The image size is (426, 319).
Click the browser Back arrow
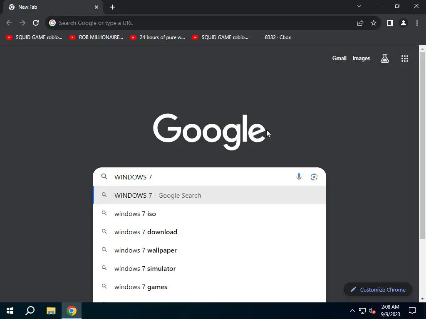point(9,23)
